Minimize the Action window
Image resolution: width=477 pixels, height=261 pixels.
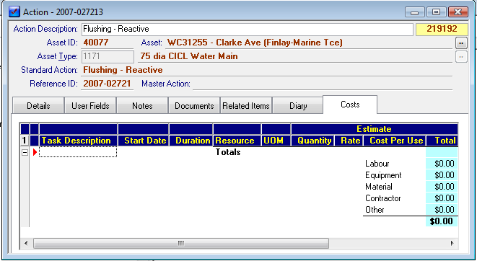414,12
